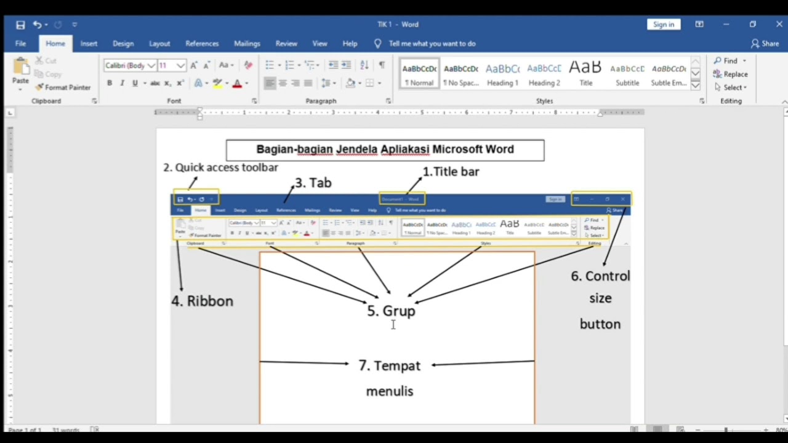Click the Text Effects glowing A icon
This screenshot has width=788, height=443.
[x=198, y=83]
